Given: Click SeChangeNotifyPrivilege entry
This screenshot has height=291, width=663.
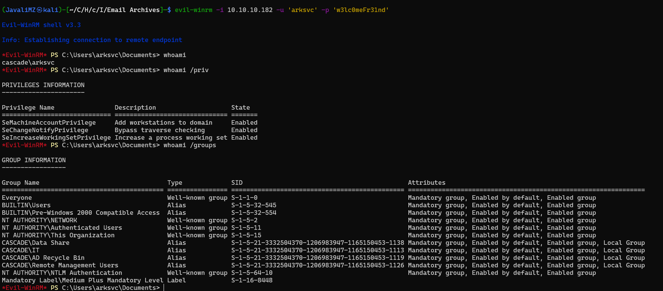Looking at the screenshot, I should coord(45,130).
